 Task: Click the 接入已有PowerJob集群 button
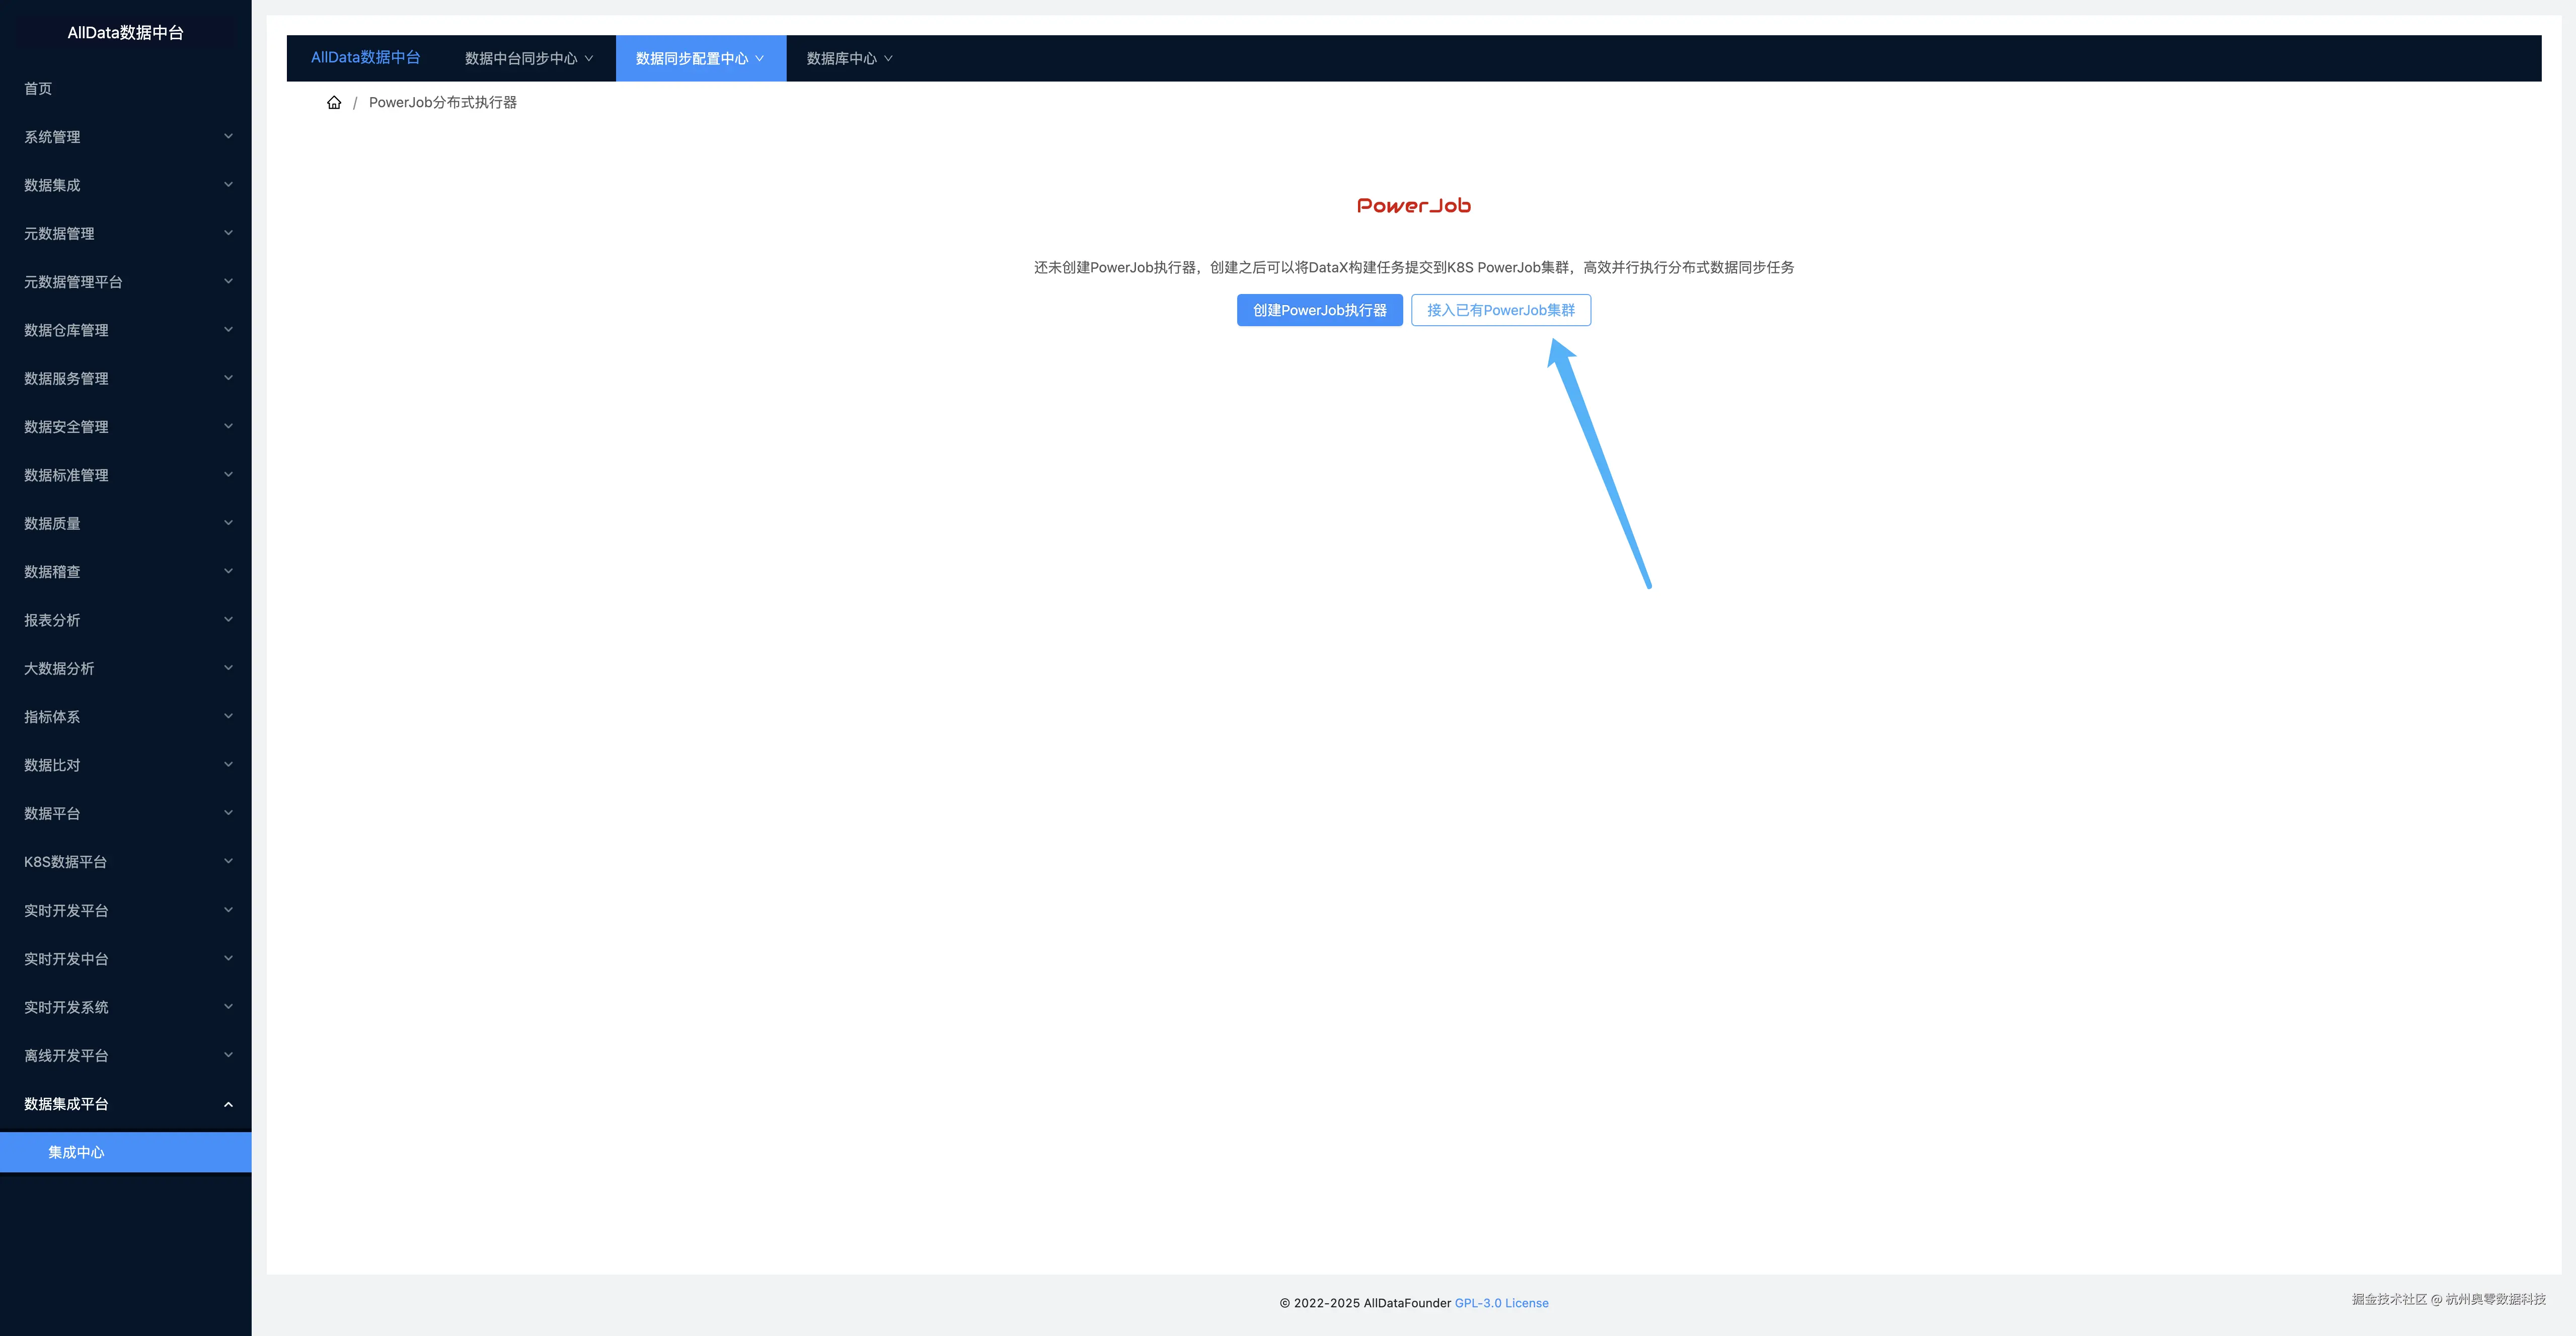[1500, 310]
